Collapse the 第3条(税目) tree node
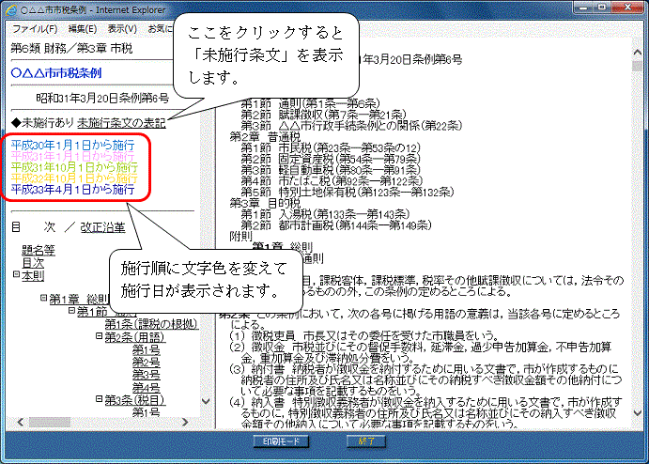 99,399
